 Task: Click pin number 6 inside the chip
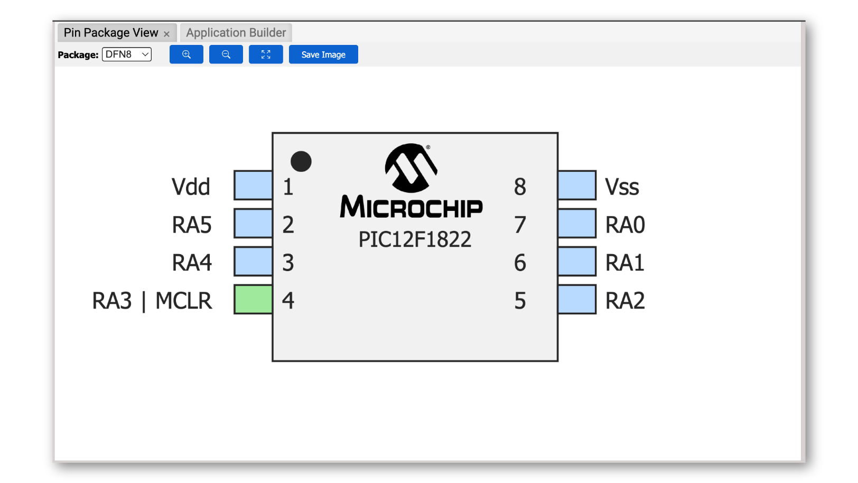pos(520,263)
